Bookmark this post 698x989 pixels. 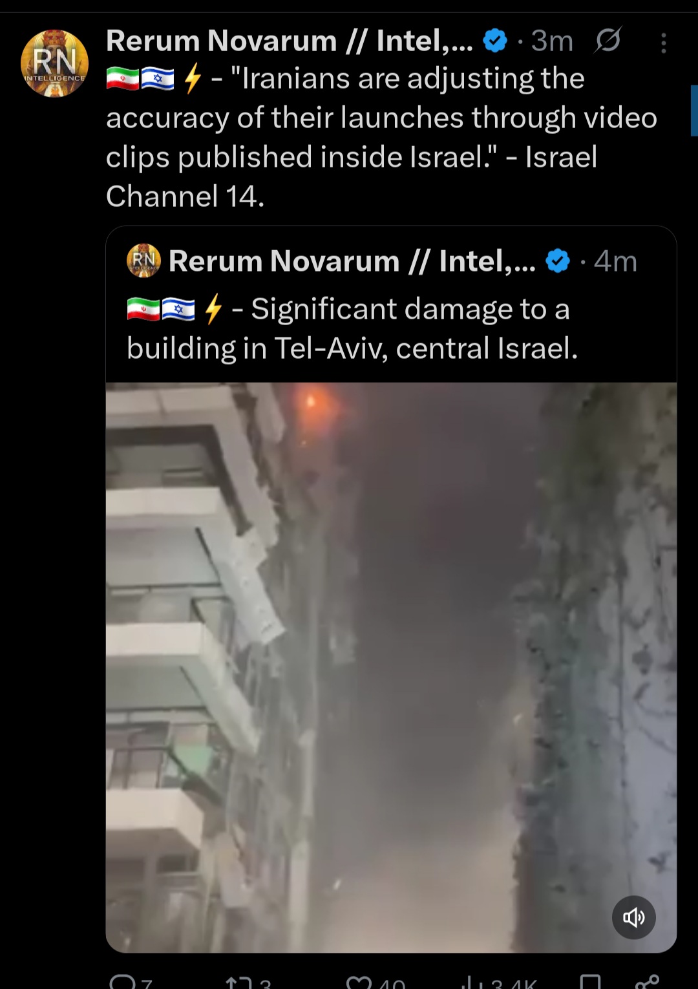tap(589, 982)
